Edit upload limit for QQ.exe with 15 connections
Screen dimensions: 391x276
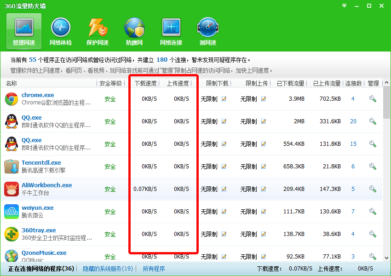[x=263, y=144]
